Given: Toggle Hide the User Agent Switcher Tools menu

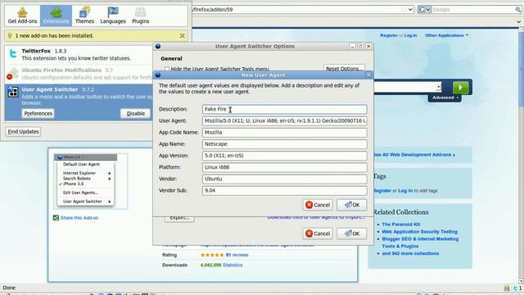Looking at the screenshot, I should (167, 69).
